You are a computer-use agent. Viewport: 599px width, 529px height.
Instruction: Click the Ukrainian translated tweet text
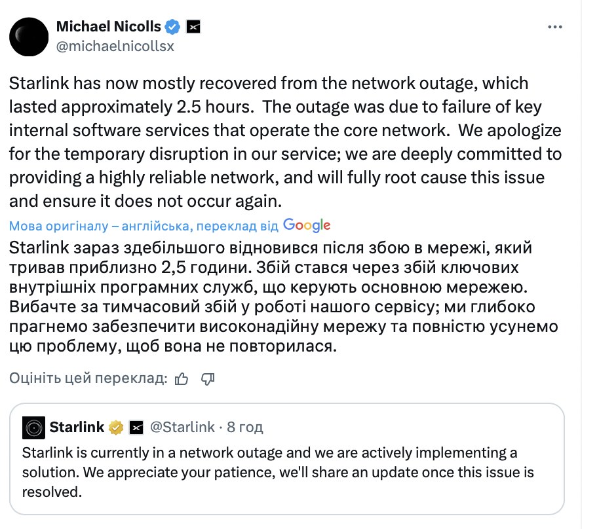pos(284,297)
